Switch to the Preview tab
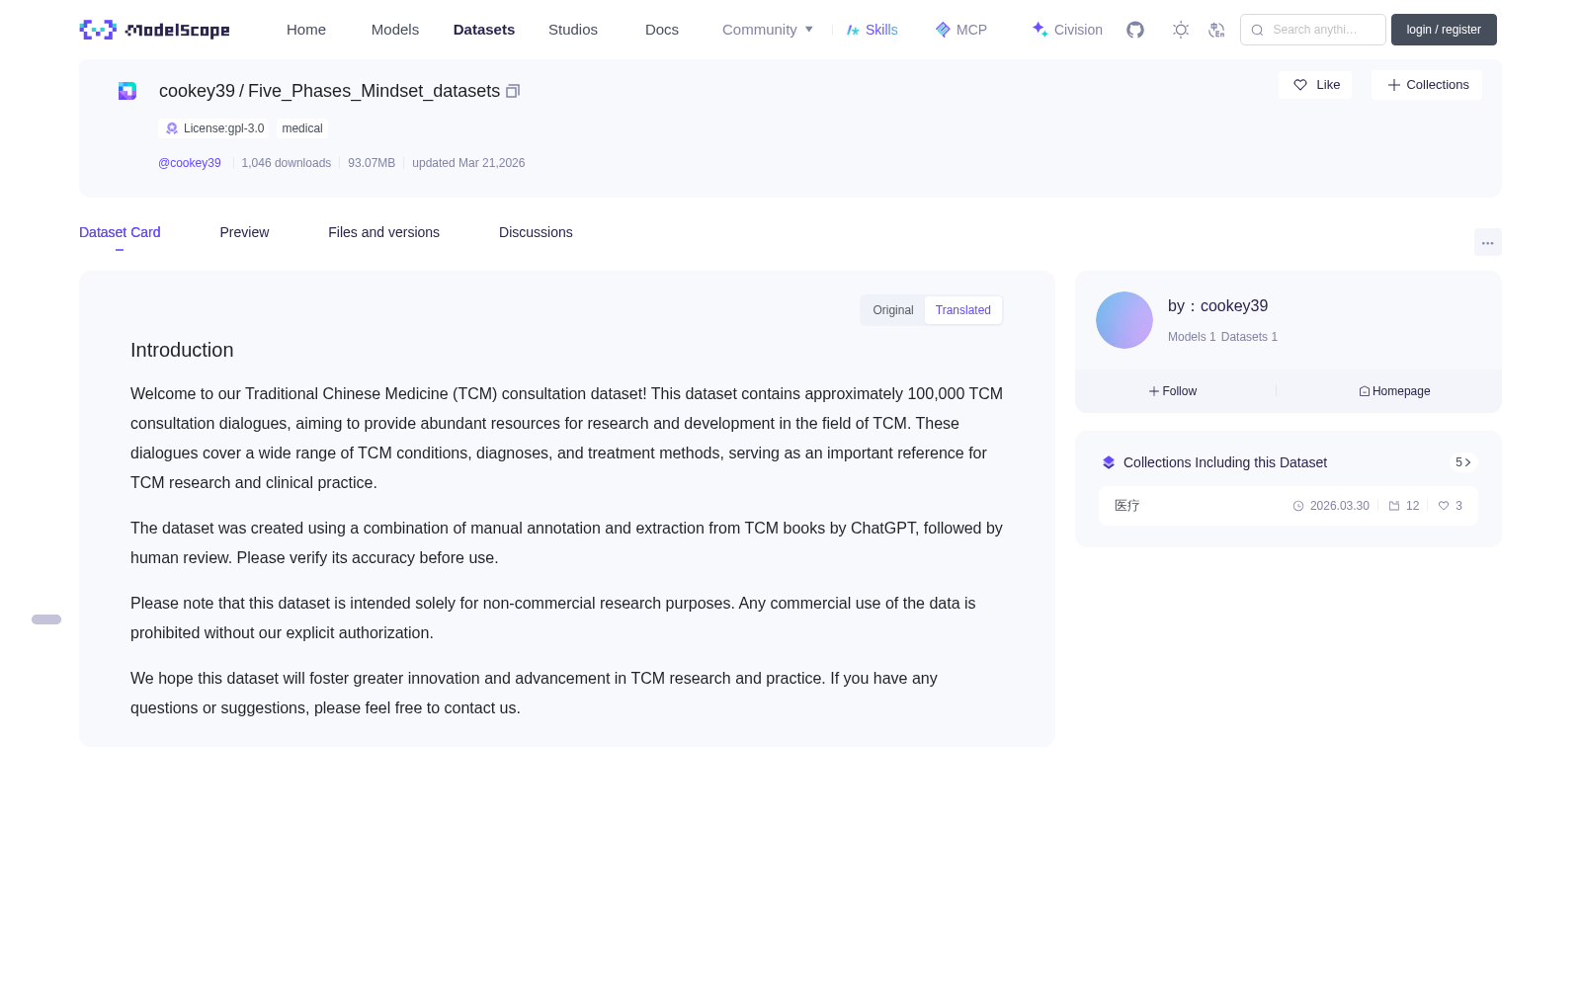Image resolution: width=1581 pixels, height=988 pixels. (x=244, y=232)
